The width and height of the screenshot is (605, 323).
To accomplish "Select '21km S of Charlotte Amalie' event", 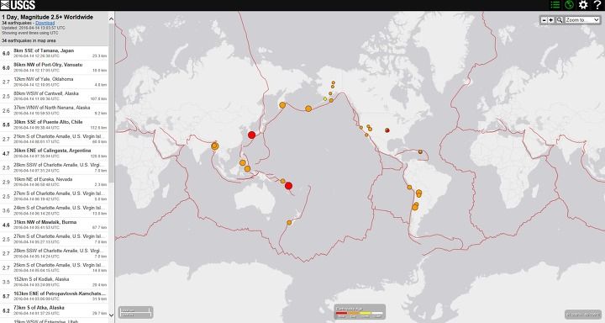I will (x=55, y=139).
